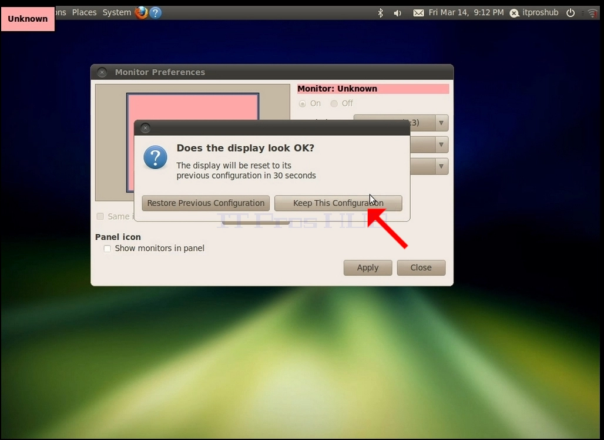Expand the second dropdown in Monitor Preferences
This screenshot has width=604, height=440.
(441, 145)
